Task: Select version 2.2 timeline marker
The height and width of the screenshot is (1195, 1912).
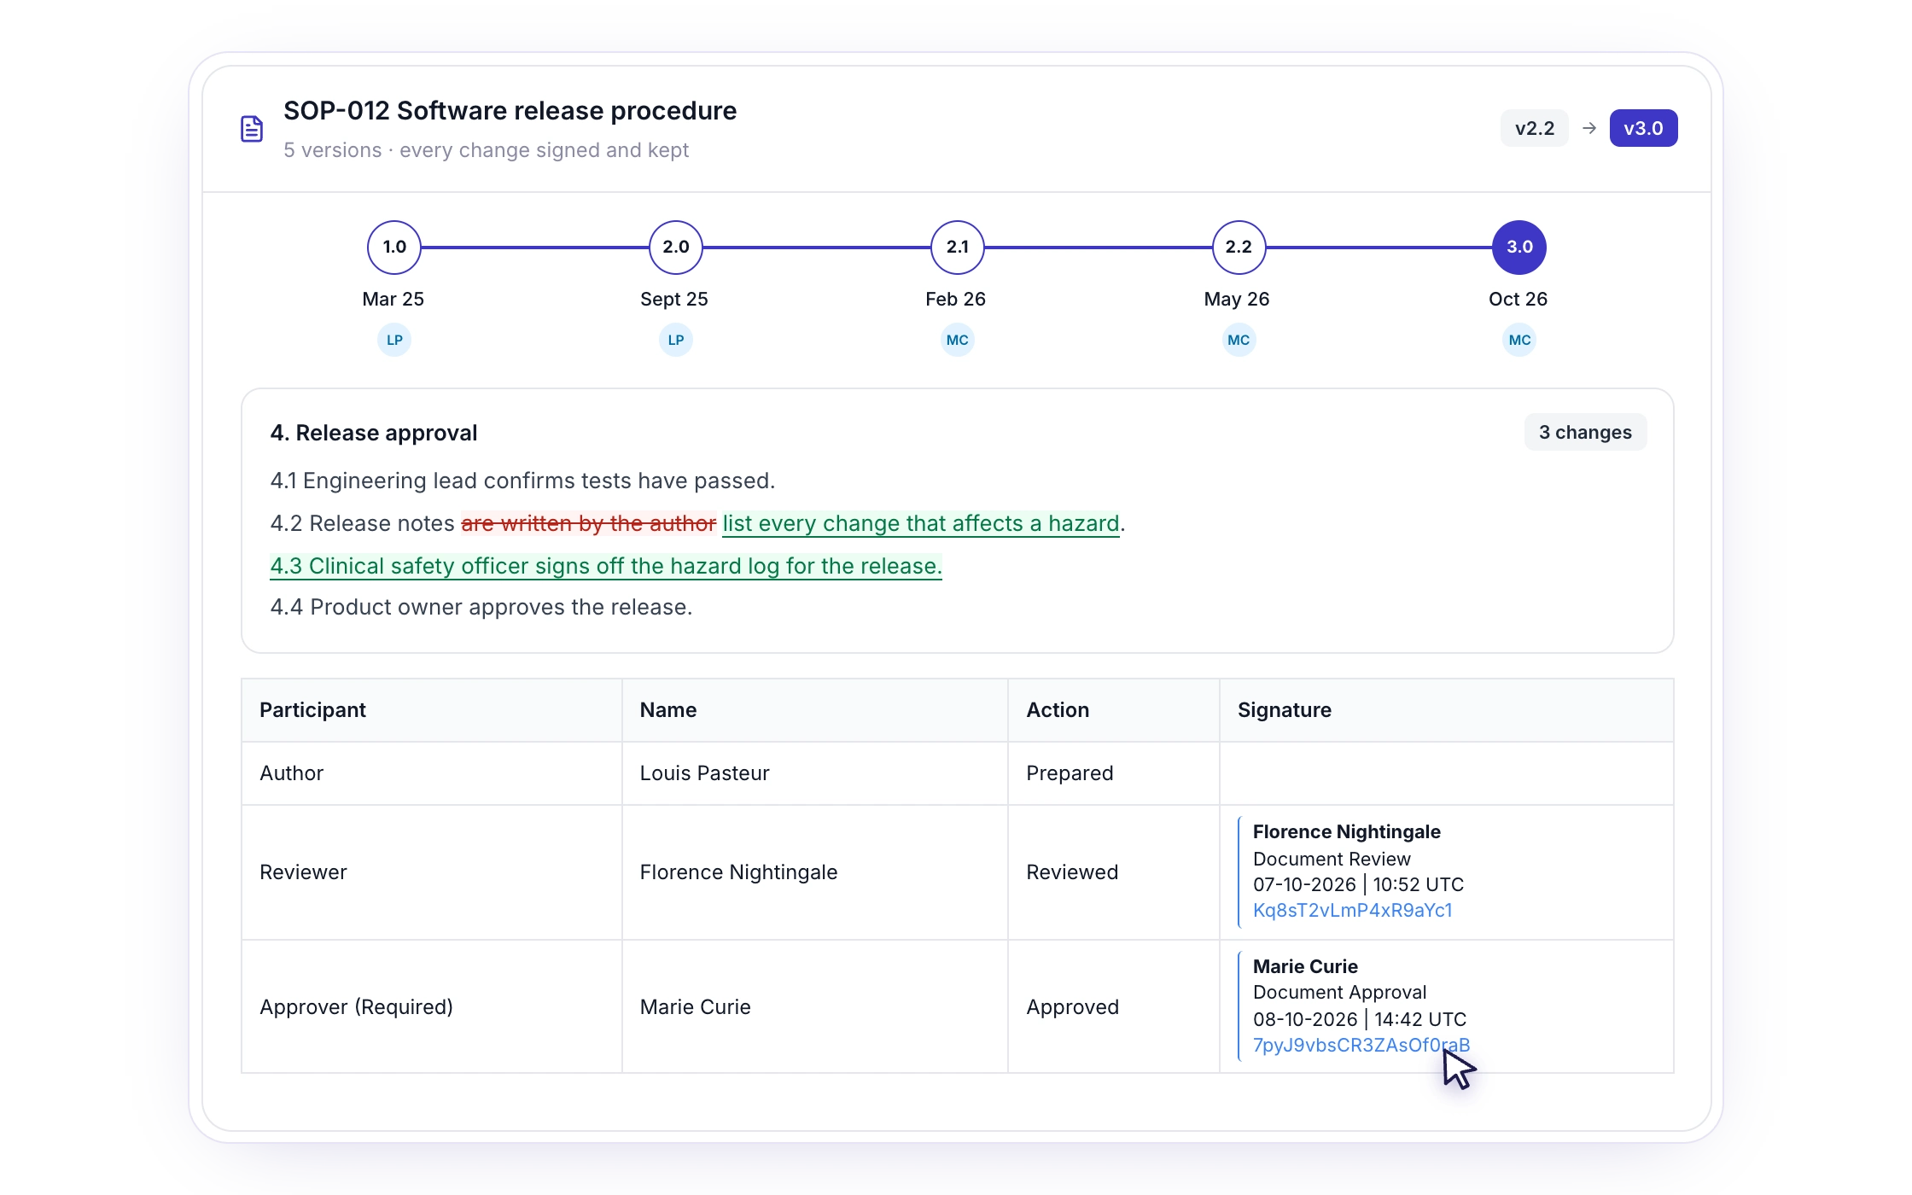Action: point(1239,248)
